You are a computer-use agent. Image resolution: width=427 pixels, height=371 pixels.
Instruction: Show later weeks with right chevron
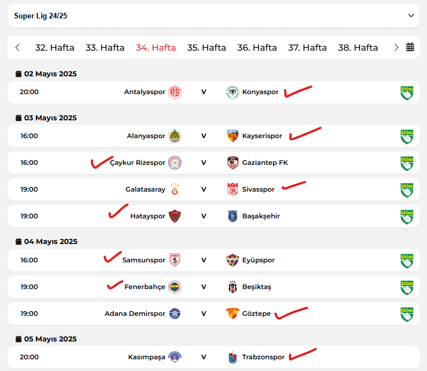pyautogui.click(x=396, y=47)
